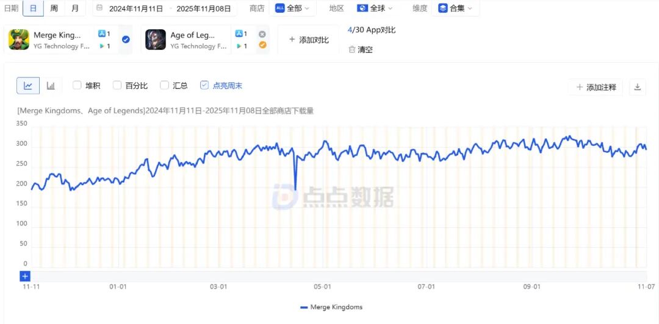Click the 05-01 axis label
This screenshot has height=324, width=659.
click(322, 287)
